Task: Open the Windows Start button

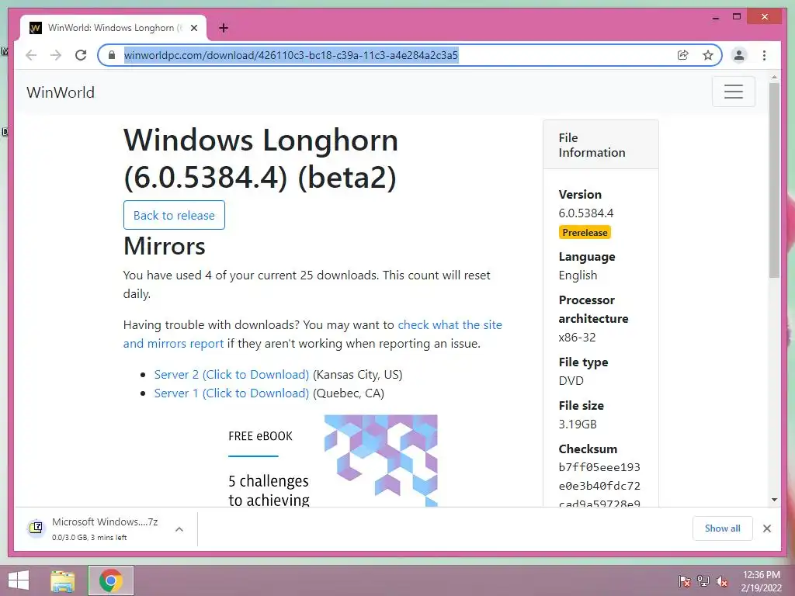Action: pos(19,580)
